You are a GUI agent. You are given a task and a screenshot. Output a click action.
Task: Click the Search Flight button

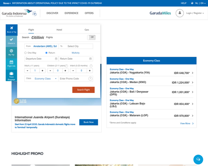pyautogui.click(x=84, y=90)
